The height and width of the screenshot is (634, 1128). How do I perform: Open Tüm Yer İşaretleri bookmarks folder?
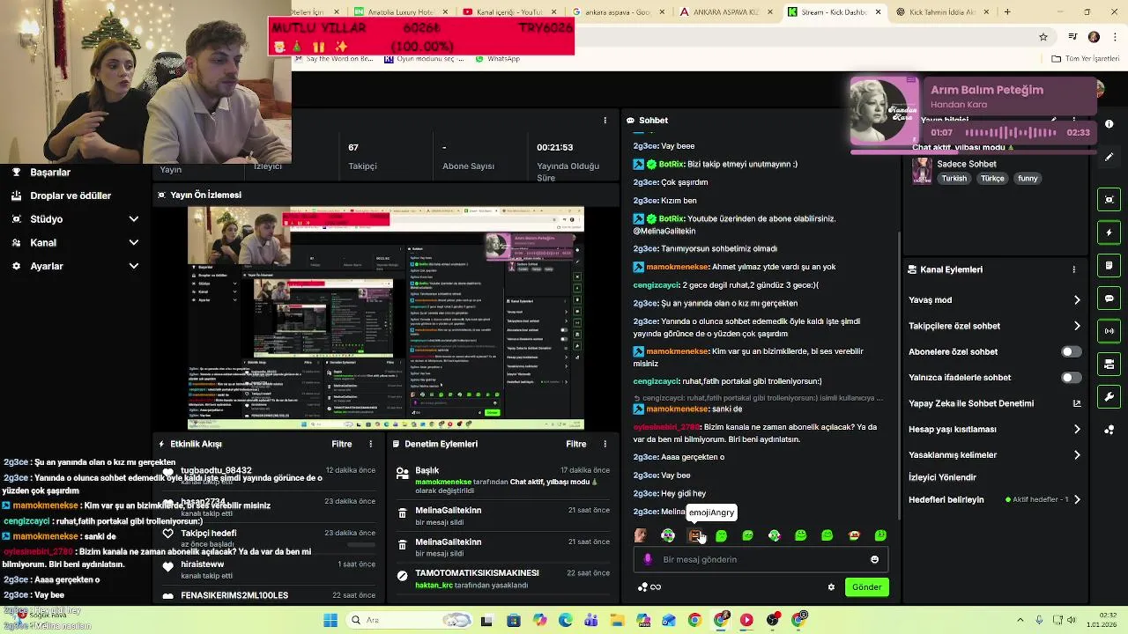pos(1087,59)
